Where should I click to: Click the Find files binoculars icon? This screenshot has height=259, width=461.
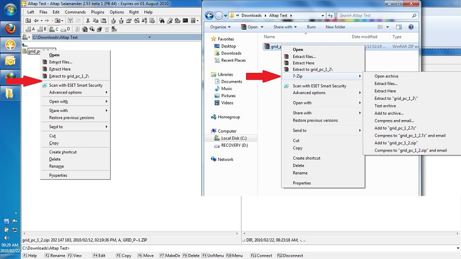tap(162, 21)
